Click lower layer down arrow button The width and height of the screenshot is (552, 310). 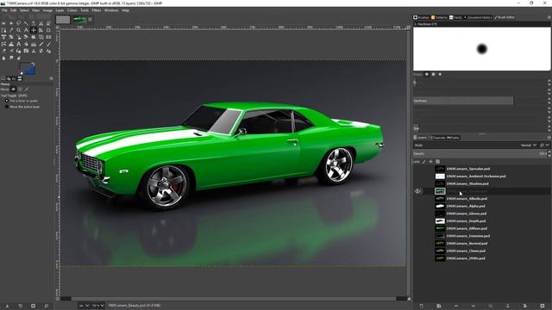click(474, 307)
